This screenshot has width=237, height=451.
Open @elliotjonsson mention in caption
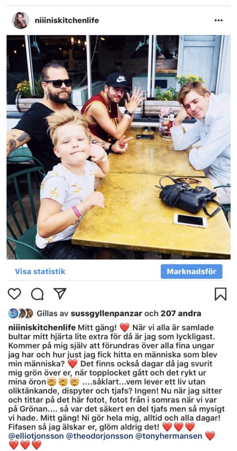pos(36,436)
